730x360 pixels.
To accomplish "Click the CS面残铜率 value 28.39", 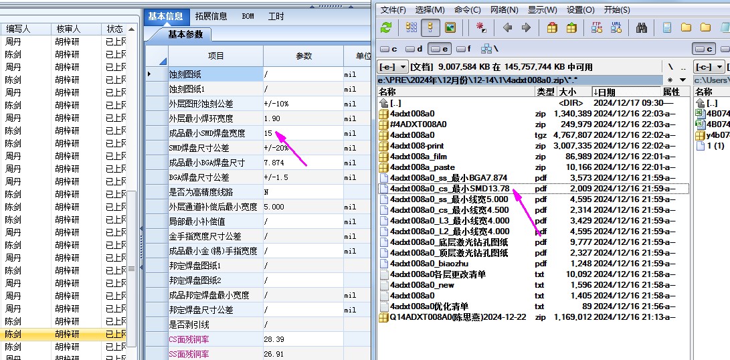I will [x=302, y=339].
